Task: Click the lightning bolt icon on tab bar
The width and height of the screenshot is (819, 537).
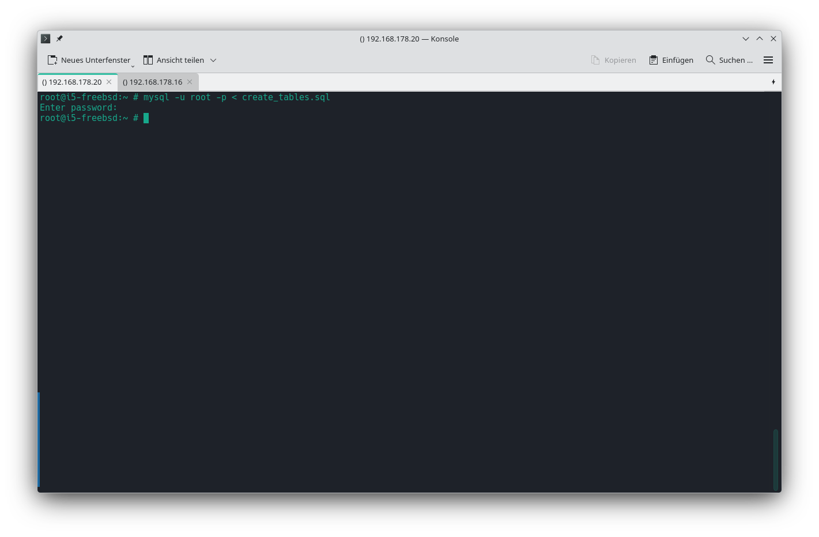Action: [x=773, y=82]
